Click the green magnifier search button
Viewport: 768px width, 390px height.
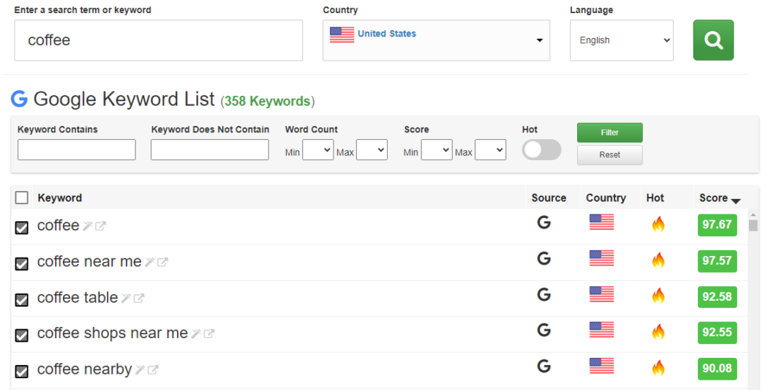[x=713, y=40]
